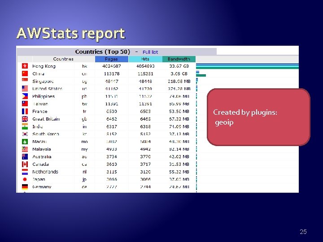The height and width of the screenshot is (242, 323).
Task: Click the jp country code
Action: click(x=84, y=179)
